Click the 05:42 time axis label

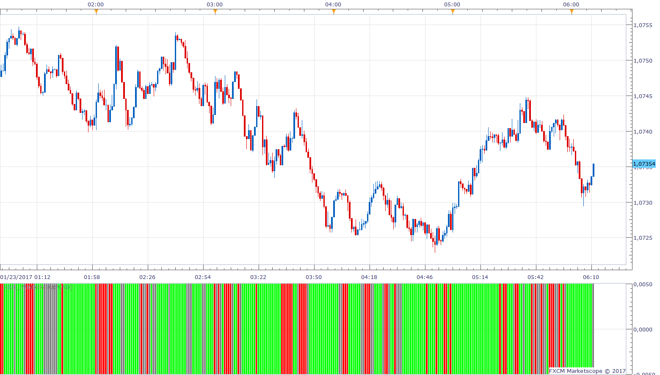coord(536,277)
